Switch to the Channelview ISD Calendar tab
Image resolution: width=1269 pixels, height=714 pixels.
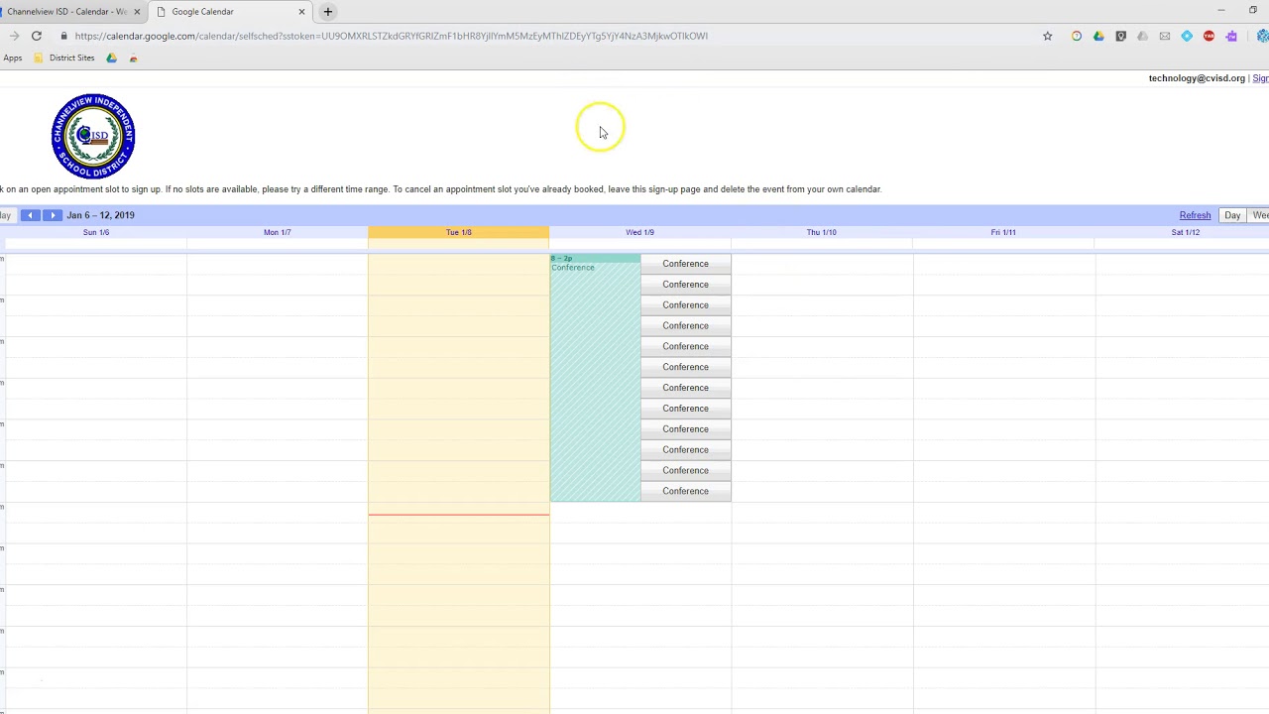point(67,12)
